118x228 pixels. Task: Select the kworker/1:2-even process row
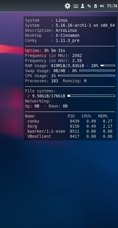pos(70,131)
